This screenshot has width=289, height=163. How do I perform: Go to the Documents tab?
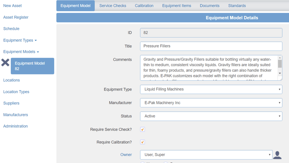[210, 6]
